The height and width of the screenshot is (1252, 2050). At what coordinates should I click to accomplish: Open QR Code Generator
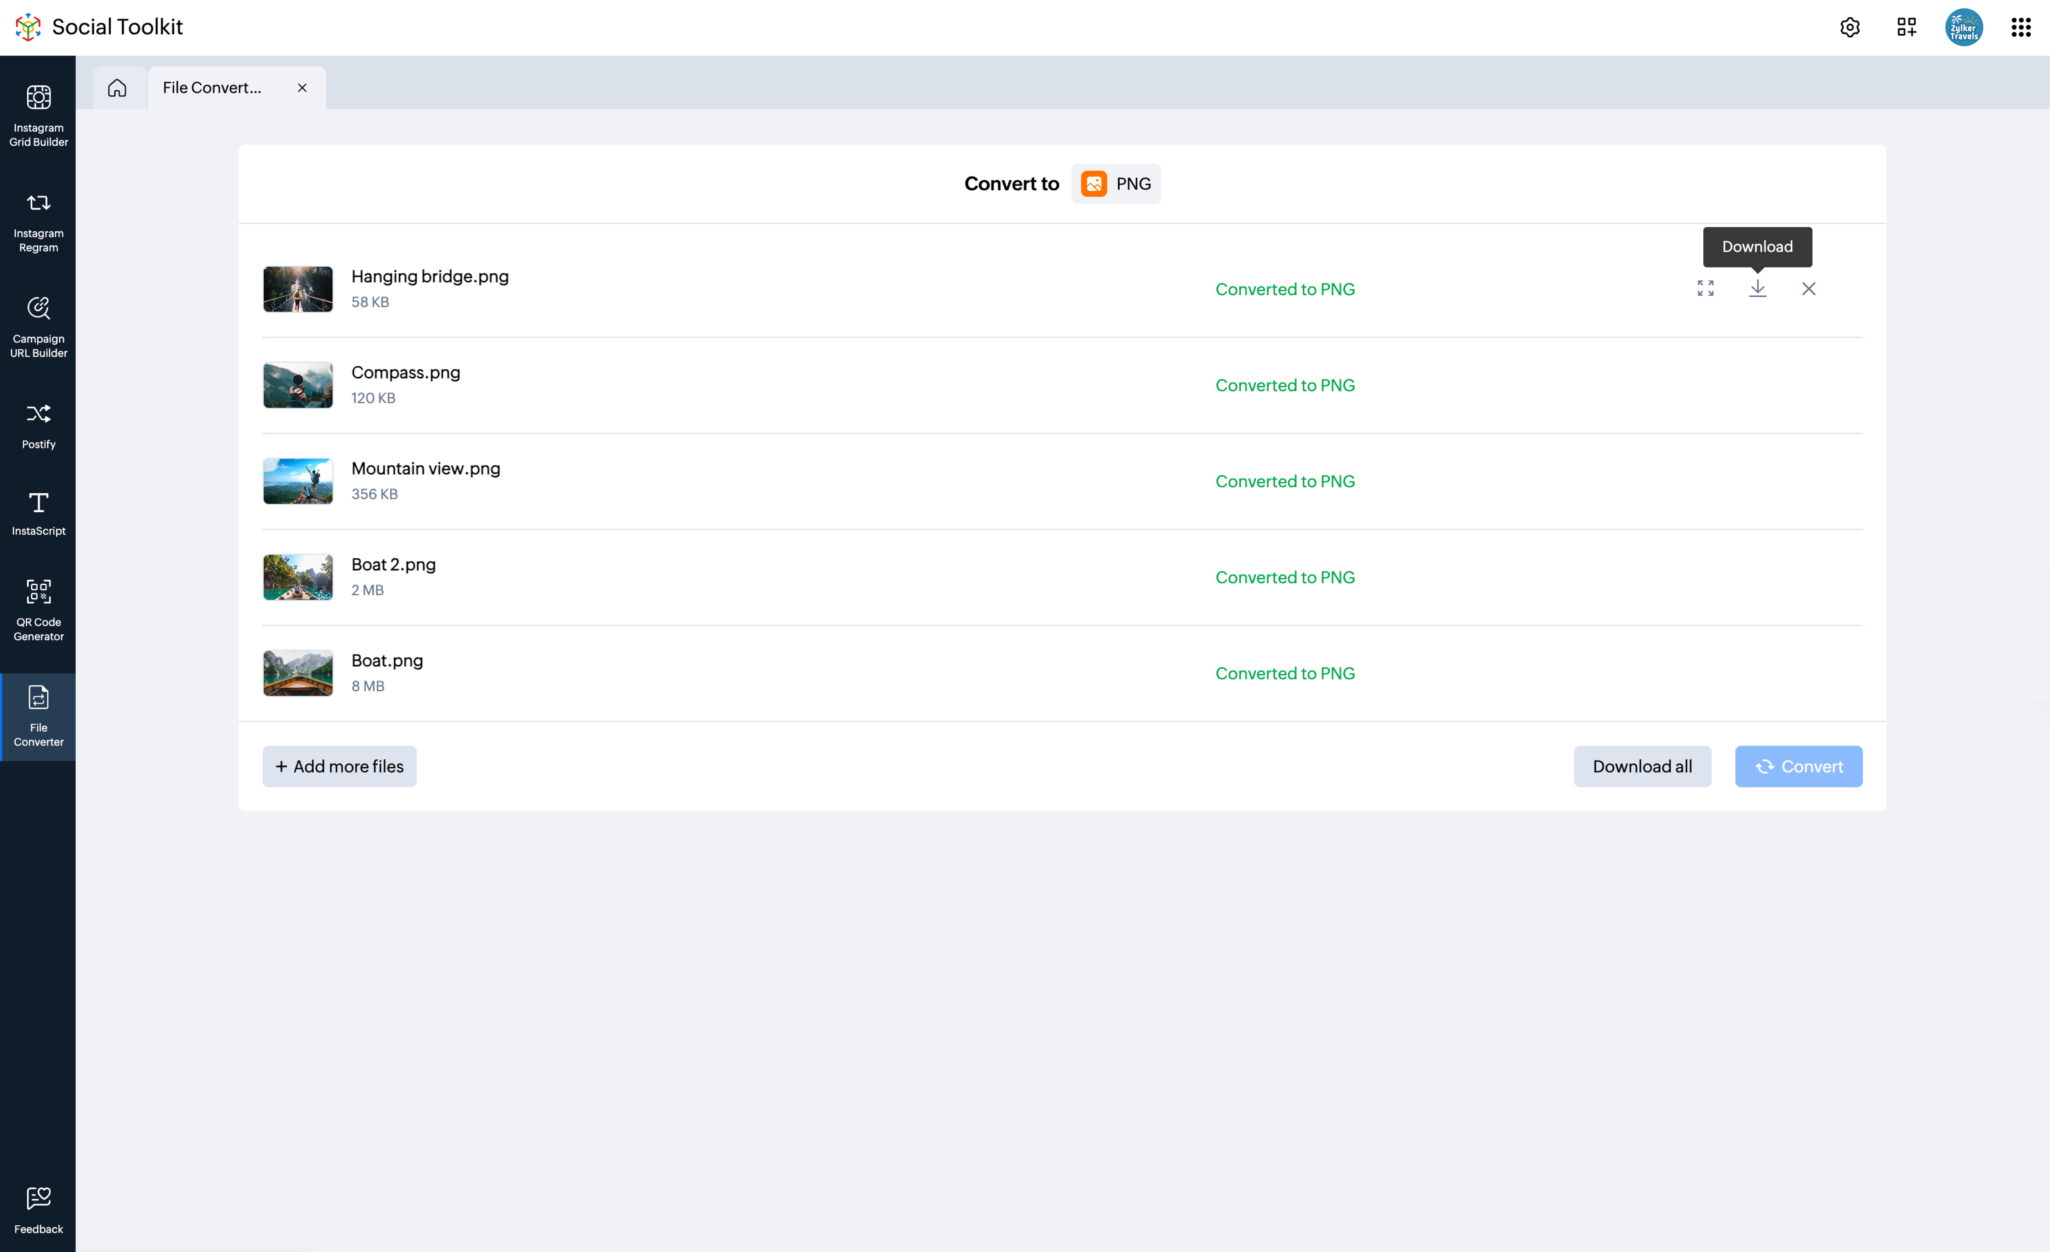38,609
